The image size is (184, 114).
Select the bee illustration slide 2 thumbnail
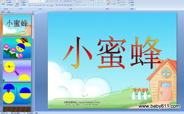coord(17,48)
